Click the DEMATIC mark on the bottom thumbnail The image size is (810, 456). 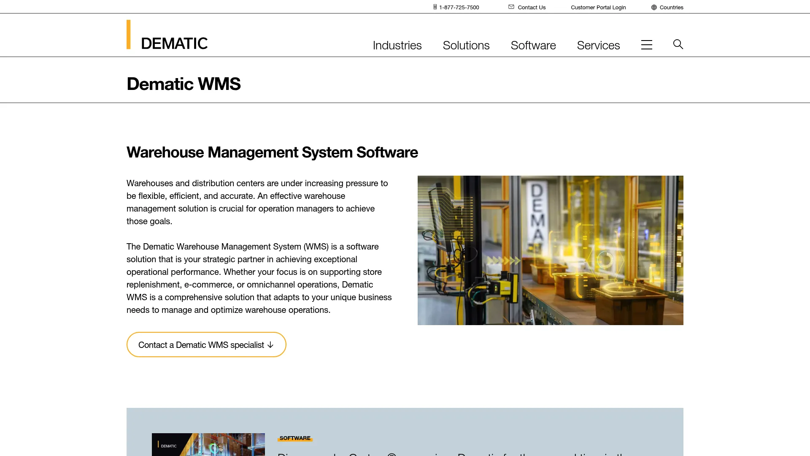tap(168, 445)
